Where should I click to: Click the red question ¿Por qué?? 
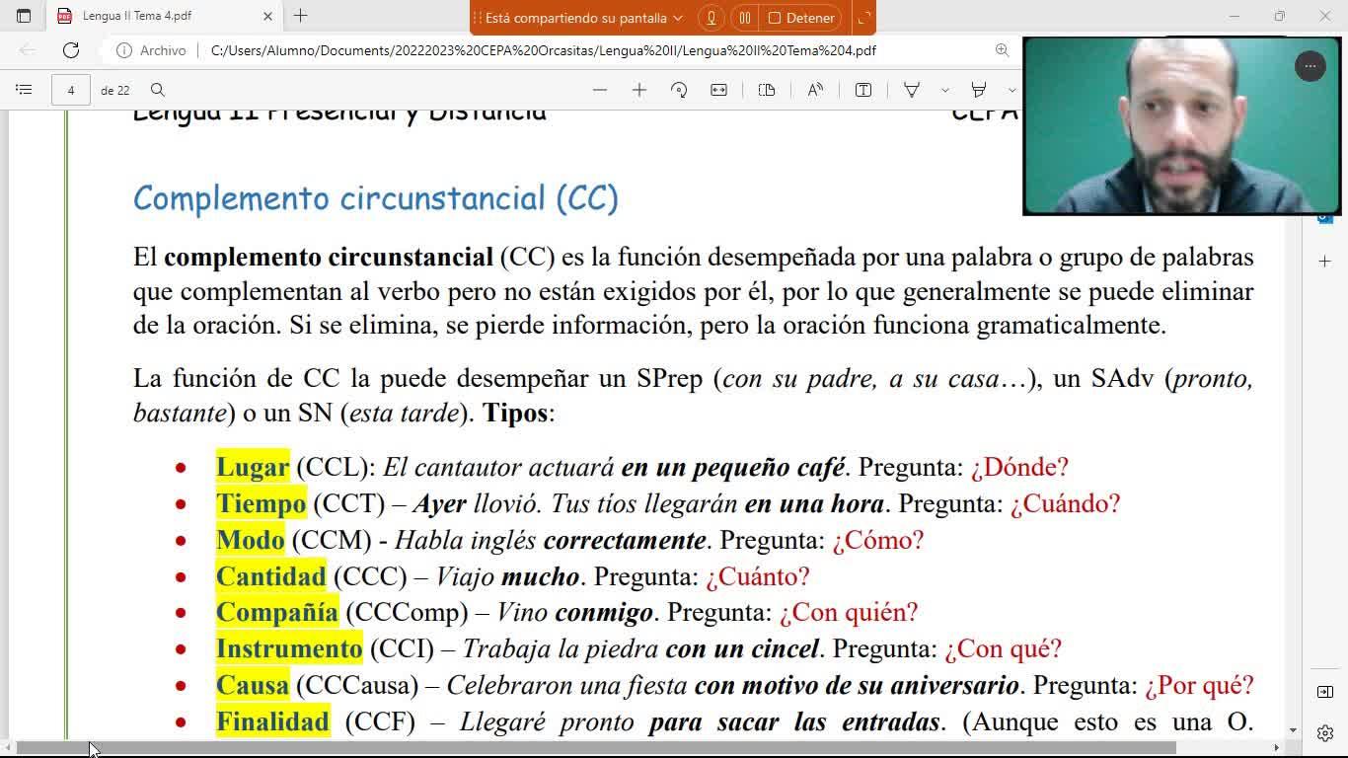pyautogui.click(x=1199, y=685)
